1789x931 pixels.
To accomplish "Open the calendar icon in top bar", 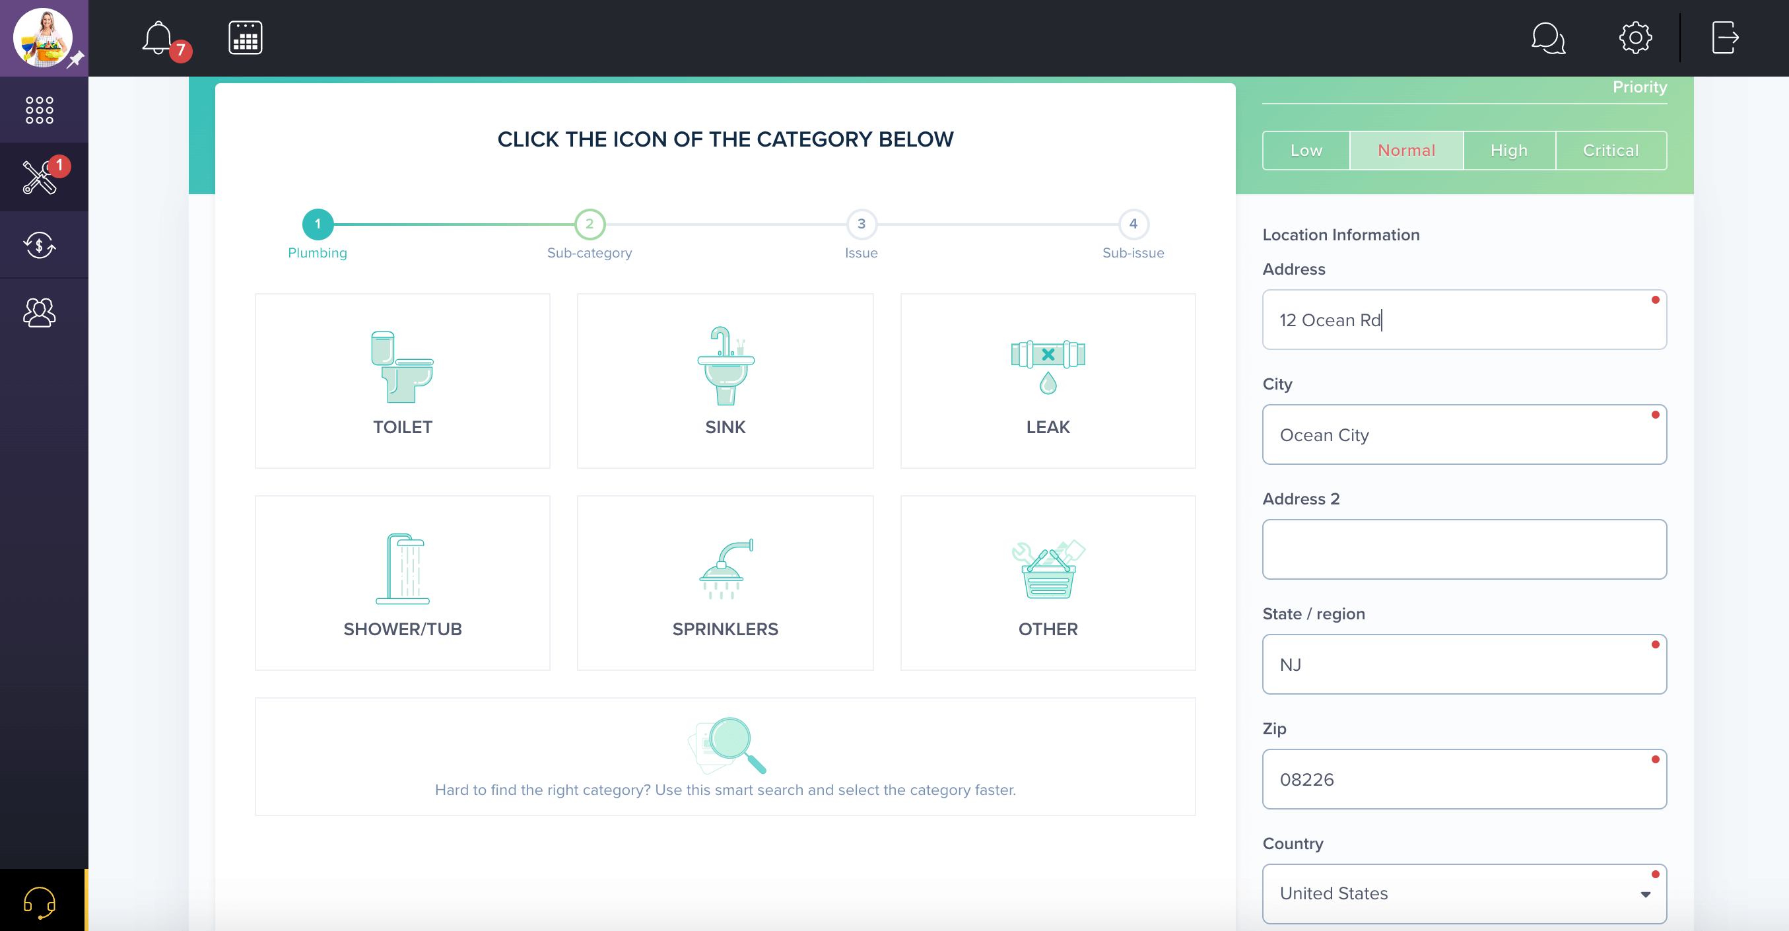I will pyautogui.click(x=246, y=38).
